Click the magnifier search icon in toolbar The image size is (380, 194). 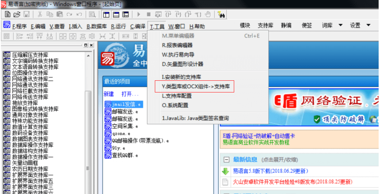click(92, 14)
